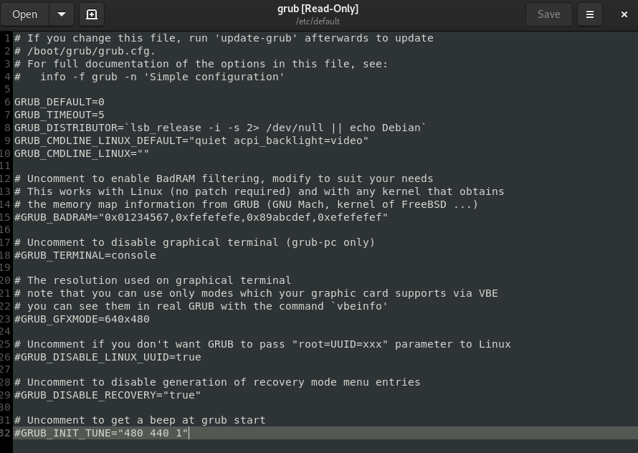This screenshot has height=453, width=638.
Task: Click the Open button
Action: [x=25, y=14]
